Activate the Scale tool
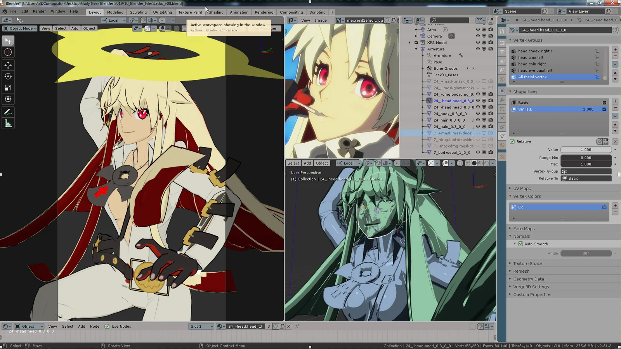 pyautogui.click(x=8, y=88)
